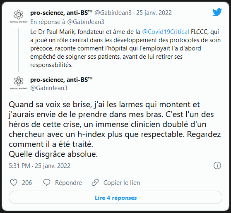231x213 pixels.
Task: Click the main tweet text starting "Quand sa voix"
Action: pos(115,129)
